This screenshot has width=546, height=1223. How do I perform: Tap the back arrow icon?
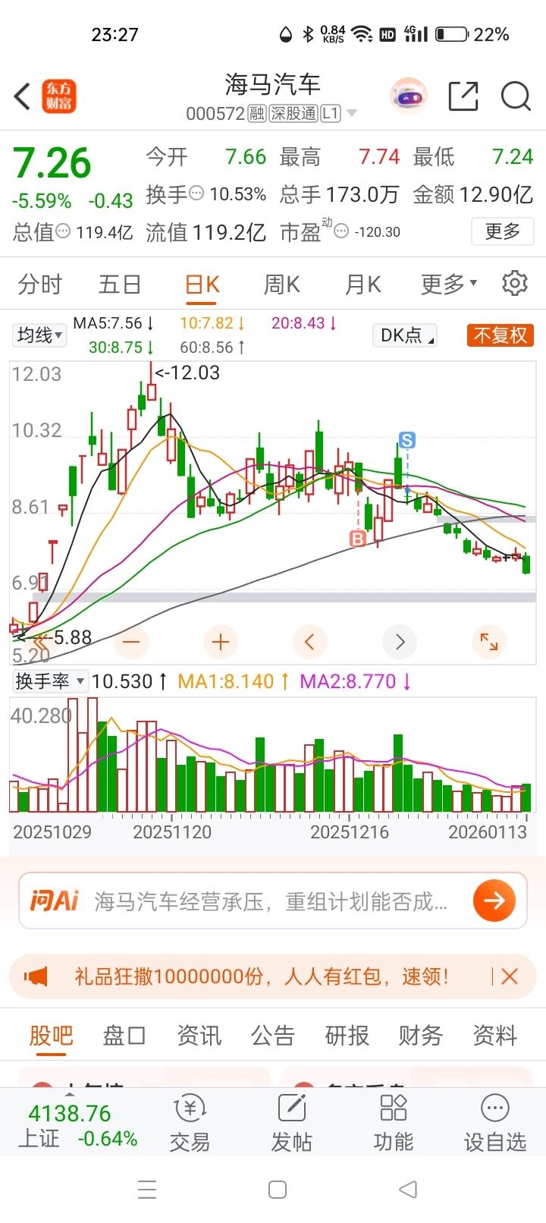pos(23,97)
